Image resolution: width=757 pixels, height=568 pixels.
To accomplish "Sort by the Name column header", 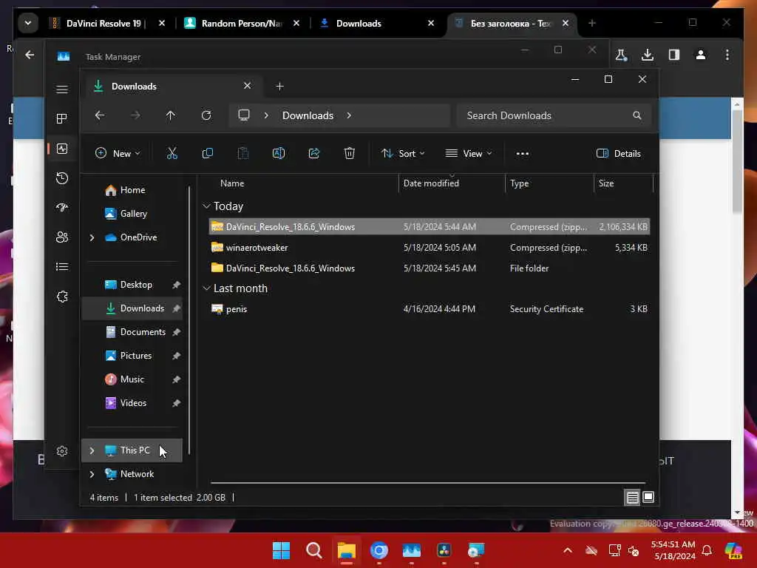I will 231,183.
